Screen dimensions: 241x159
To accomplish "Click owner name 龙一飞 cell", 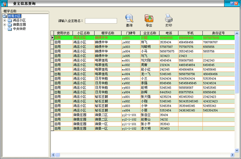I will tap(150, 74).
